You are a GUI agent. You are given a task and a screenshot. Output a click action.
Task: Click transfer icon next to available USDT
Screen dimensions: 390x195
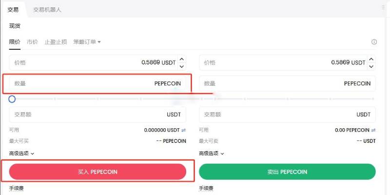[x=184, y=130]
